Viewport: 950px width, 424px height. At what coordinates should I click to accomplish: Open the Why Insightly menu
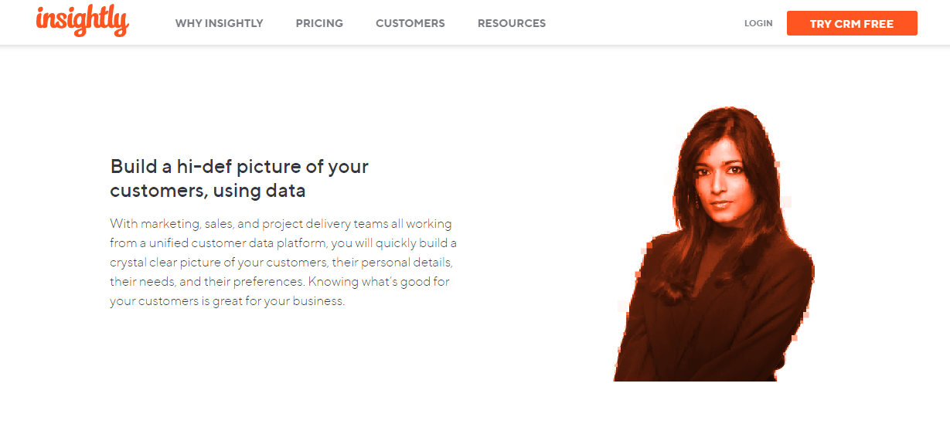(220, 23)
